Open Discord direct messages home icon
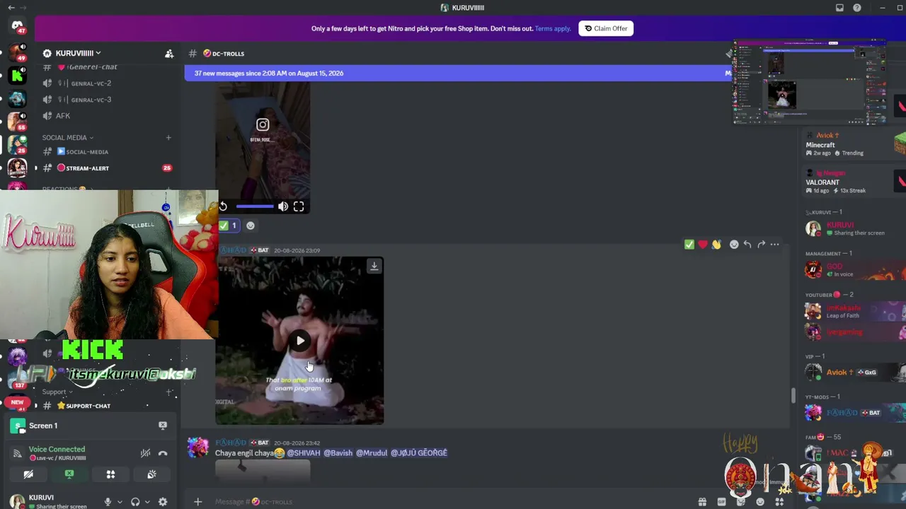The image size is (906, 509). (17, 26)
